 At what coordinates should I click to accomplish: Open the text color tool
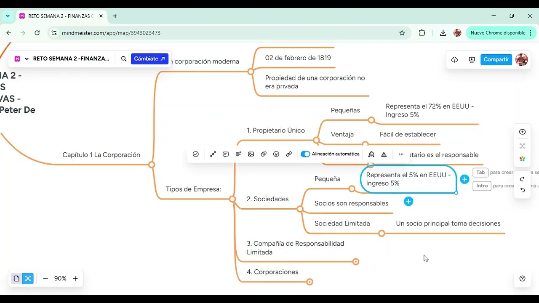click(x=384, y=154)
